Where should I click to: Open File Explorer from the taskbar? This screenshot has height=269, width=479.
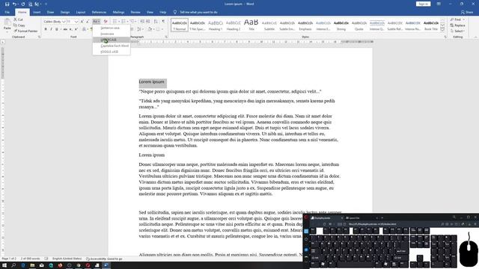[x=32, y=265]
